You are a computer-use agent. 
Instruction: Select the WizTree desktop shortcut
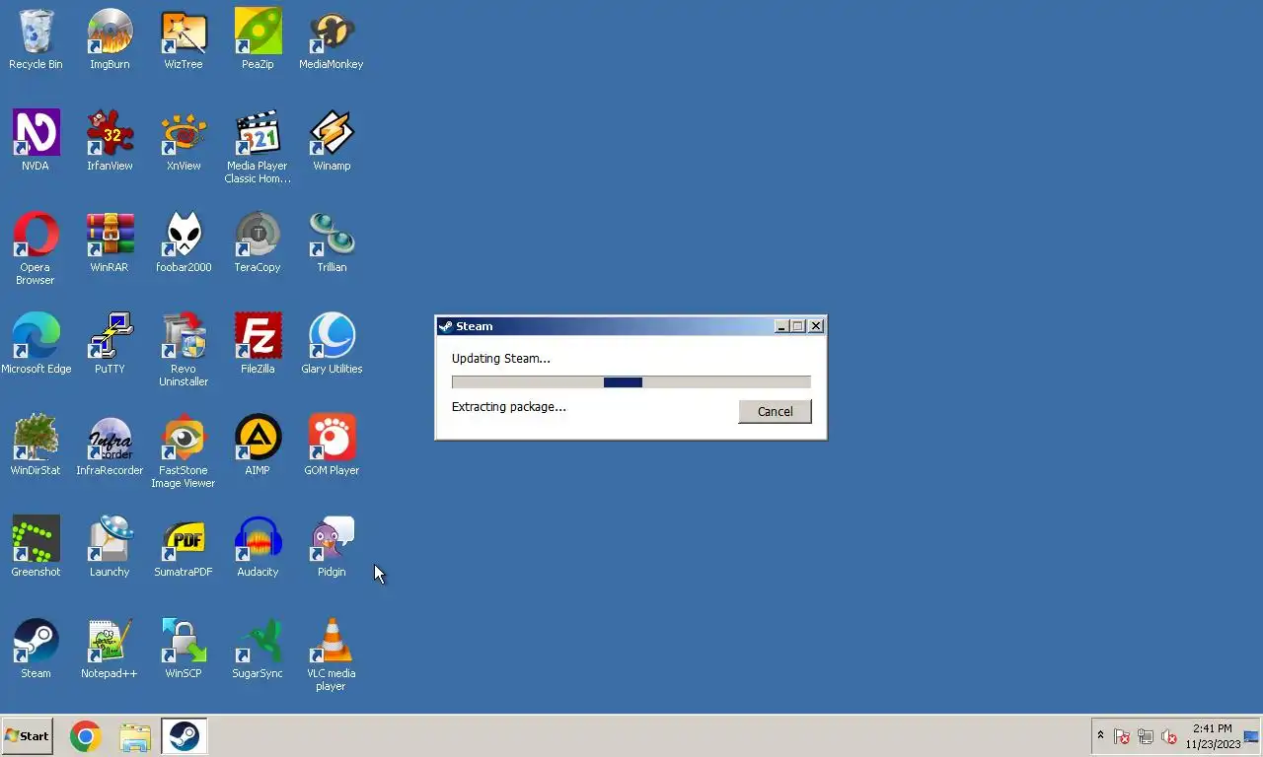click(184, 39)
